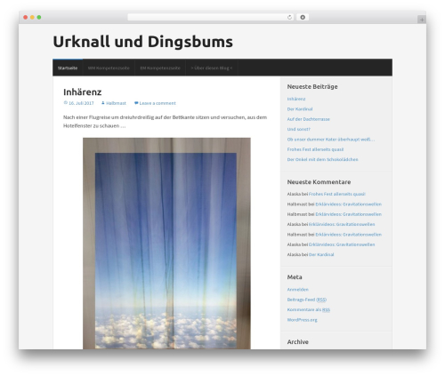Open Der Onkel mit dem Schokolädchen link
Image resolution: width=445 pixels, height=376 pixels.
(x=322, y=159)
